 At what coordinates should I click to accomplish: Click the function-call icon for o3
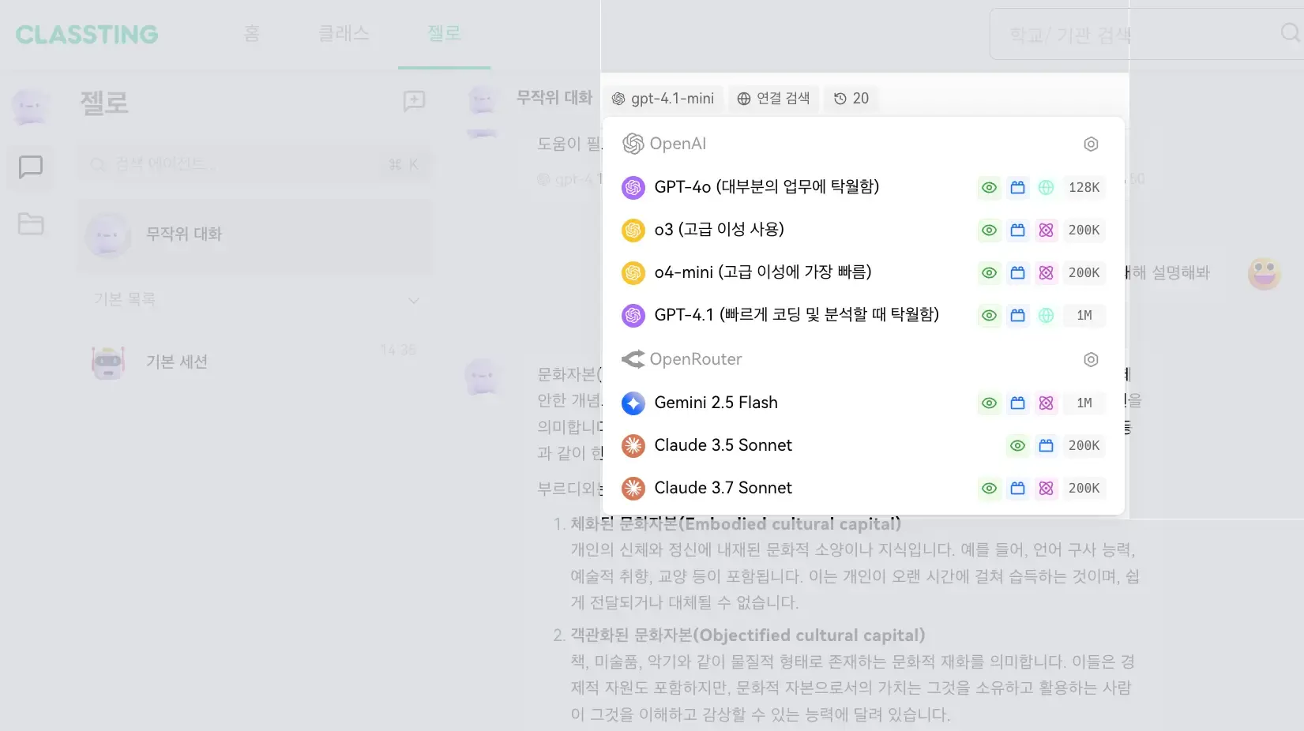pyautogui.click(x=1017, y=230)
